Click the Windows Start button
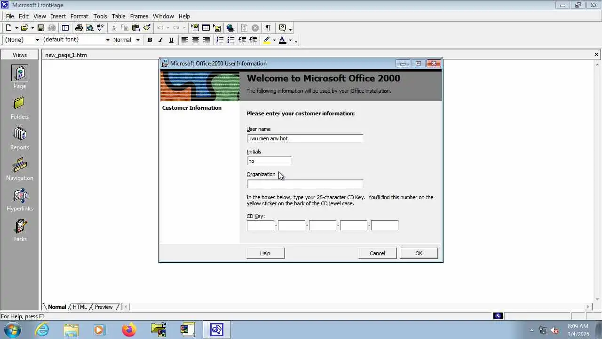602x339 pixels. pyautogui.click(x=12, y=330)
